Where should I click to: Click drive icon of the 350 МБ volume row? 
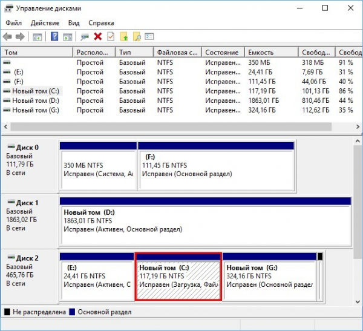point(7,62)
